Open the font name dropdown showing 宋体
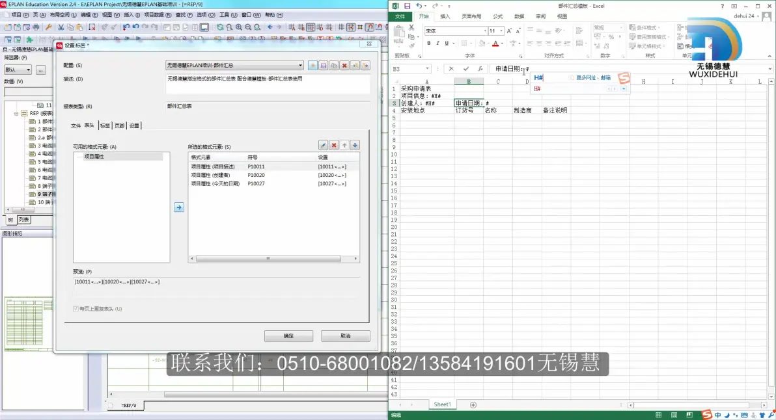This screenshot has height=420, width=776. pos(485,31)
